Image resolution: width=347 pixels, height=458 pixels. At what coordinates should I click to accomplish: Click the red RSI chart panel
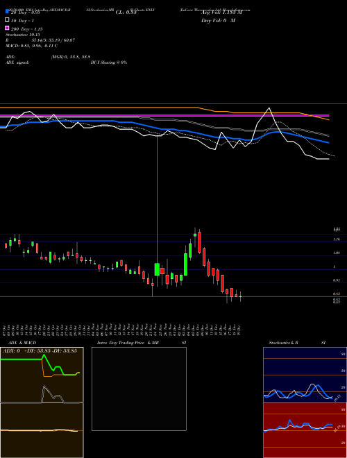(x=305, y=430)
